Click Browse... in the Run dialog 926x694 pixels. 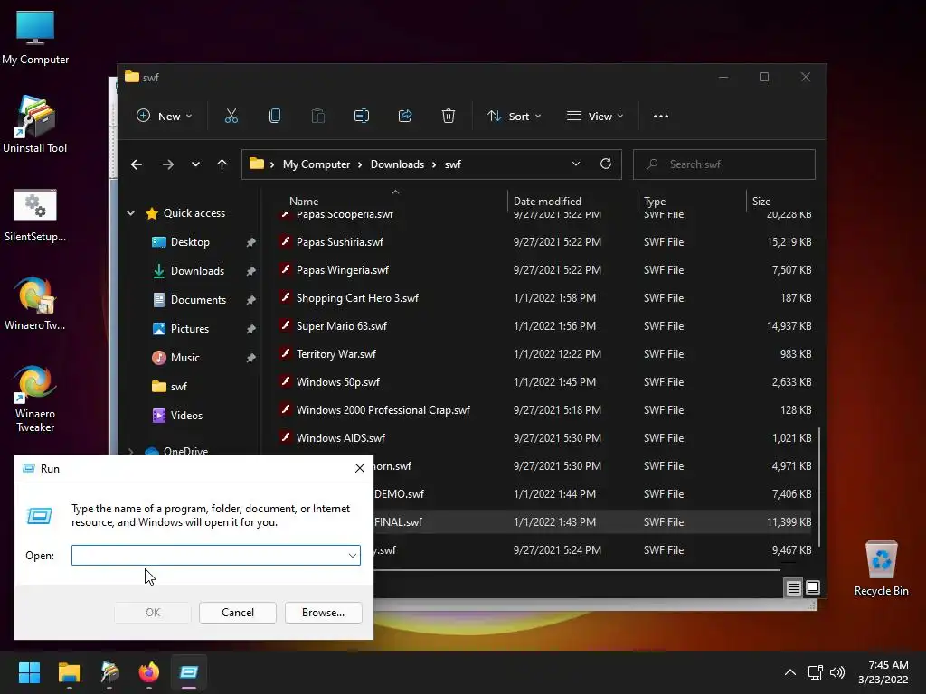[x=323, y=613]
